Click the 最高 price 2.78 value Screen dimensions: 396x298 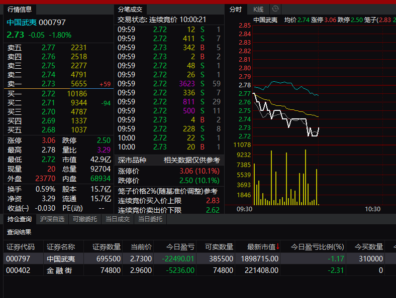coord(48,150)
